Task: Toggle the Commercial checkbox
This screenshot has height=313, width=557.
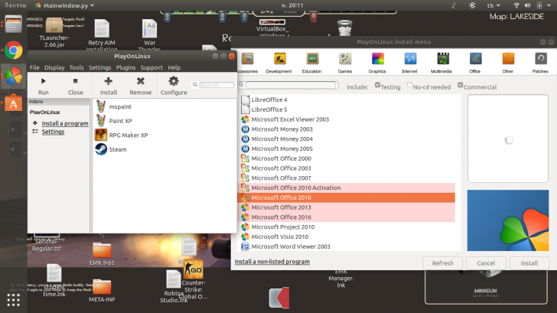Action: (x=461, y=85)
